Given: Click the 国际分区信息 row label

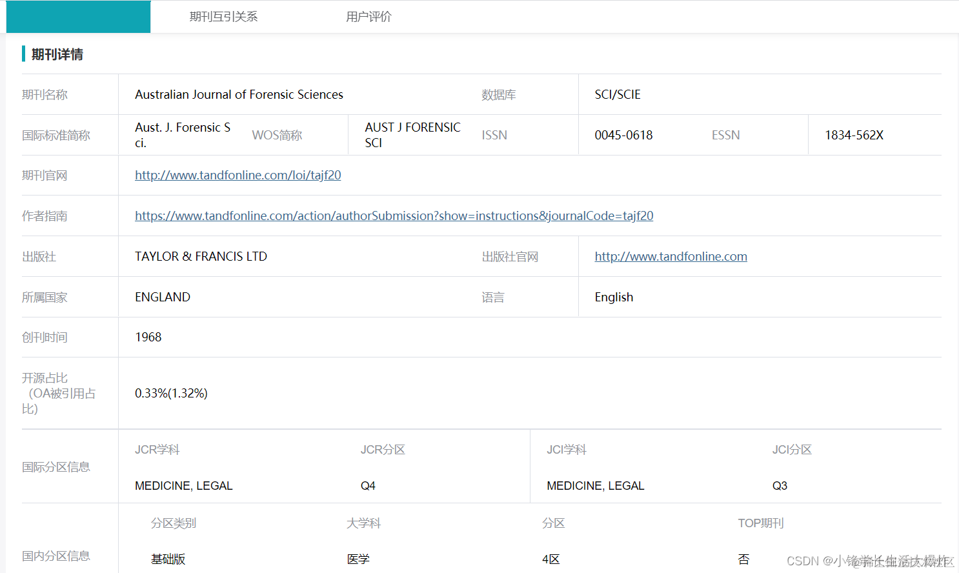Looking at the screenshot, I should (56, 467).
